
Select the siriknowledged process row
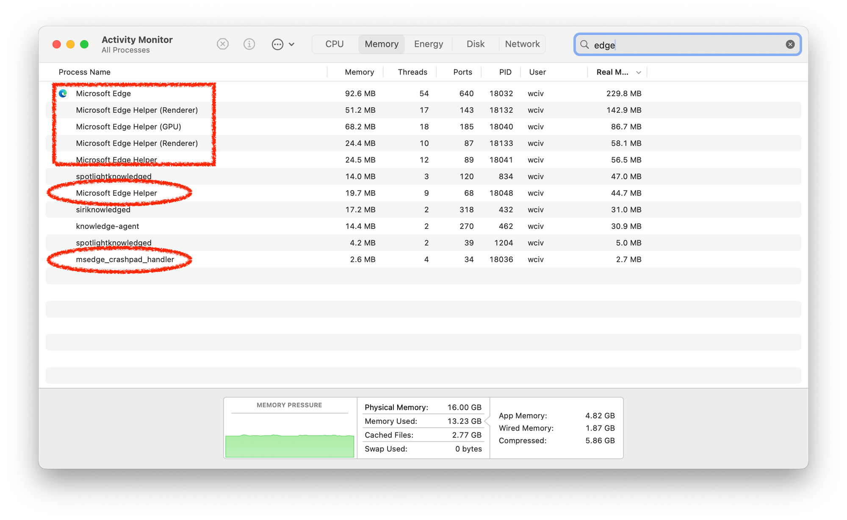coord(423,209)
